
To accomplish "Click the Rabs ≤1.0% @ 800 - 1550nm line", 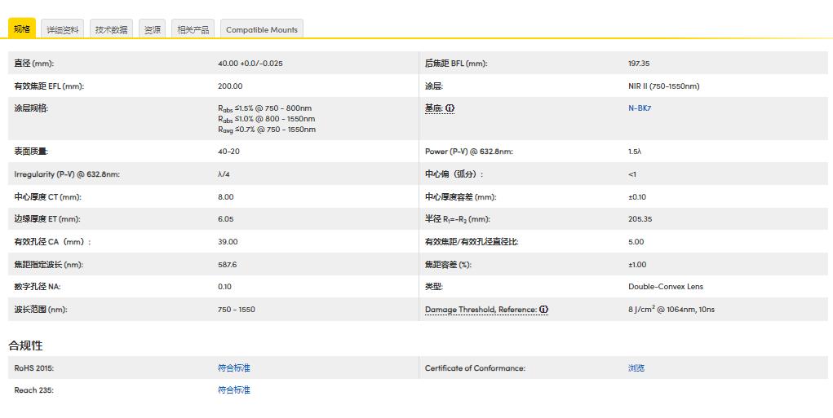I will point(266,119).
